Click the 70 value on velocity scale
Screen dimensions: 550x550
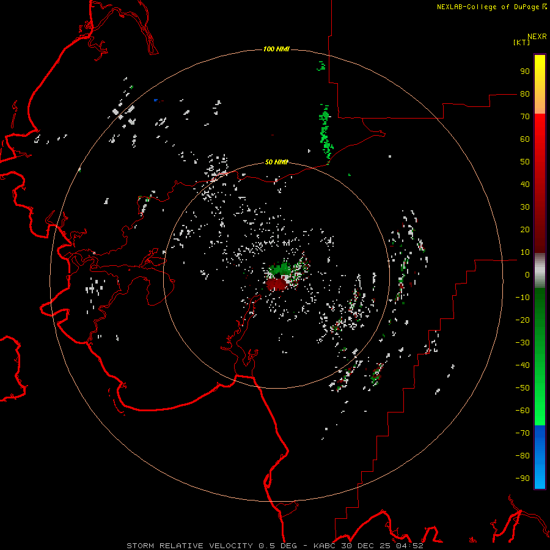(x=525, y=117)
